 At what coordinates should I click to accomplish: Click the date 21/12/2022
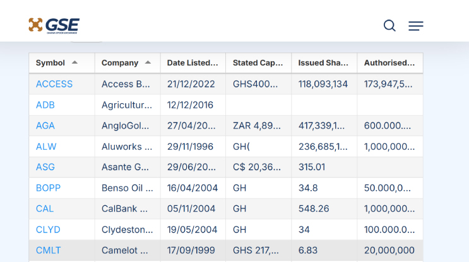tap(191, 84)
